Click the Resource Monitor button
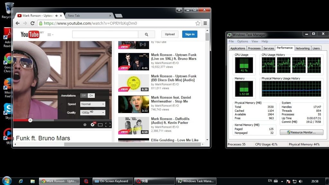This screenshot has height=185, width=329. point(301,132)
